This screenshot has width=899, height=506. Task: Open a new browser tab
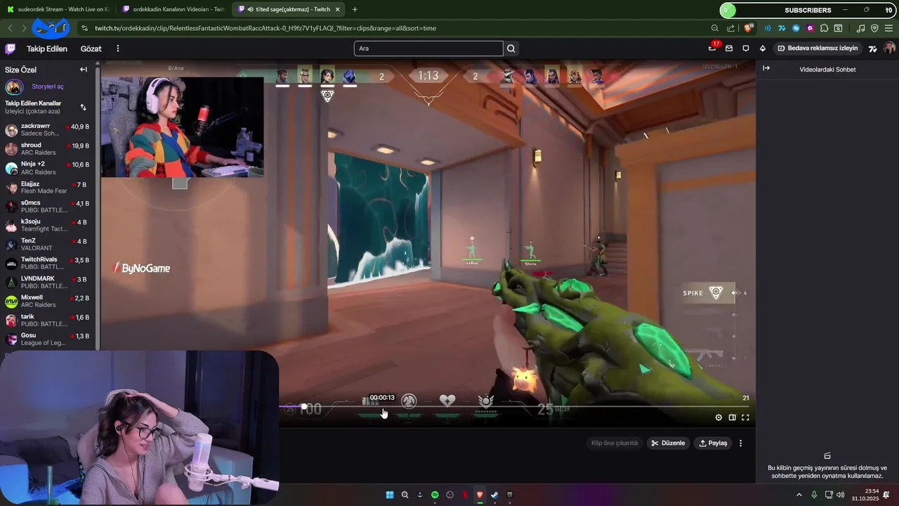(x=355, y=9)
